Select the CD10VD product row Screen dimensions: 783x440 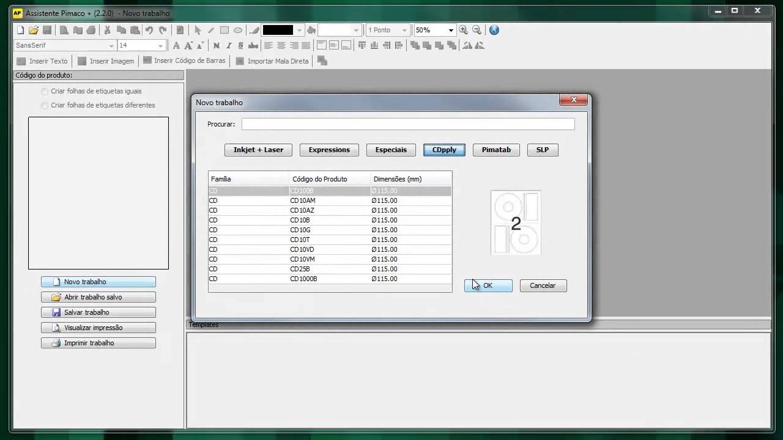[x=330, y=249]
